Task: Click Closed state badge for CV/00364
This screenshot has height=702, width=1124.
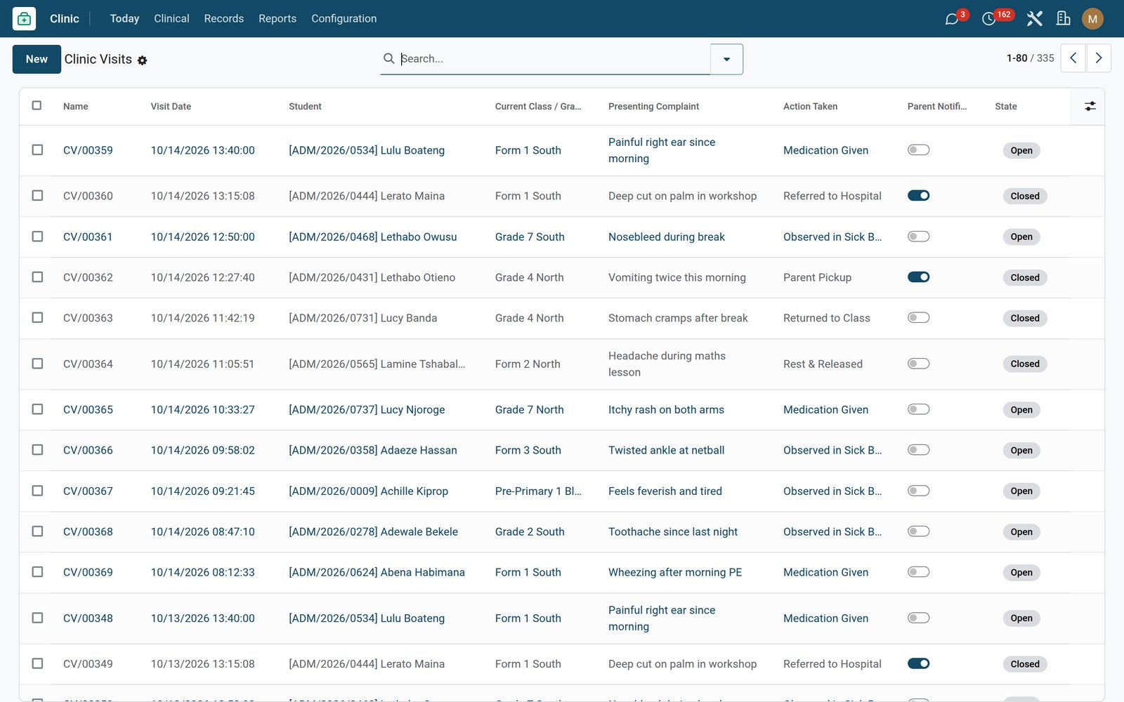Action: click(1025, 364)
